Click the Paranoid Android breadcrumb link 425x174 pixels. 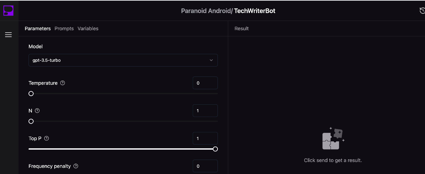point(206,11)
